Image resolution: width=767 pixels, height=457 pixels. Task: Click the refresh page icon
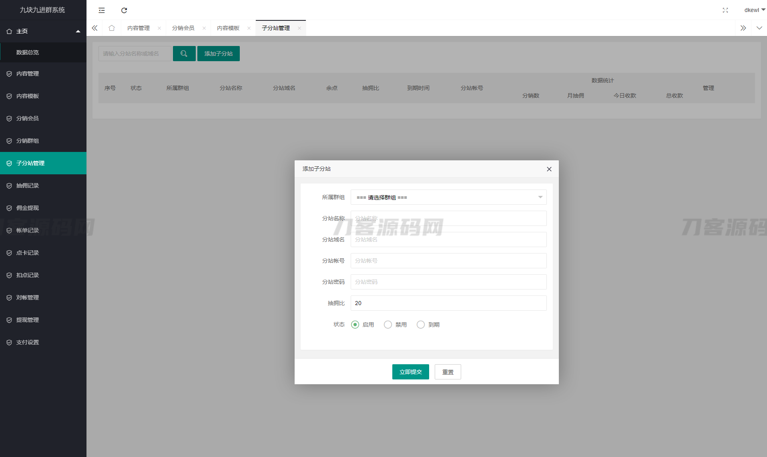point(124,10)
